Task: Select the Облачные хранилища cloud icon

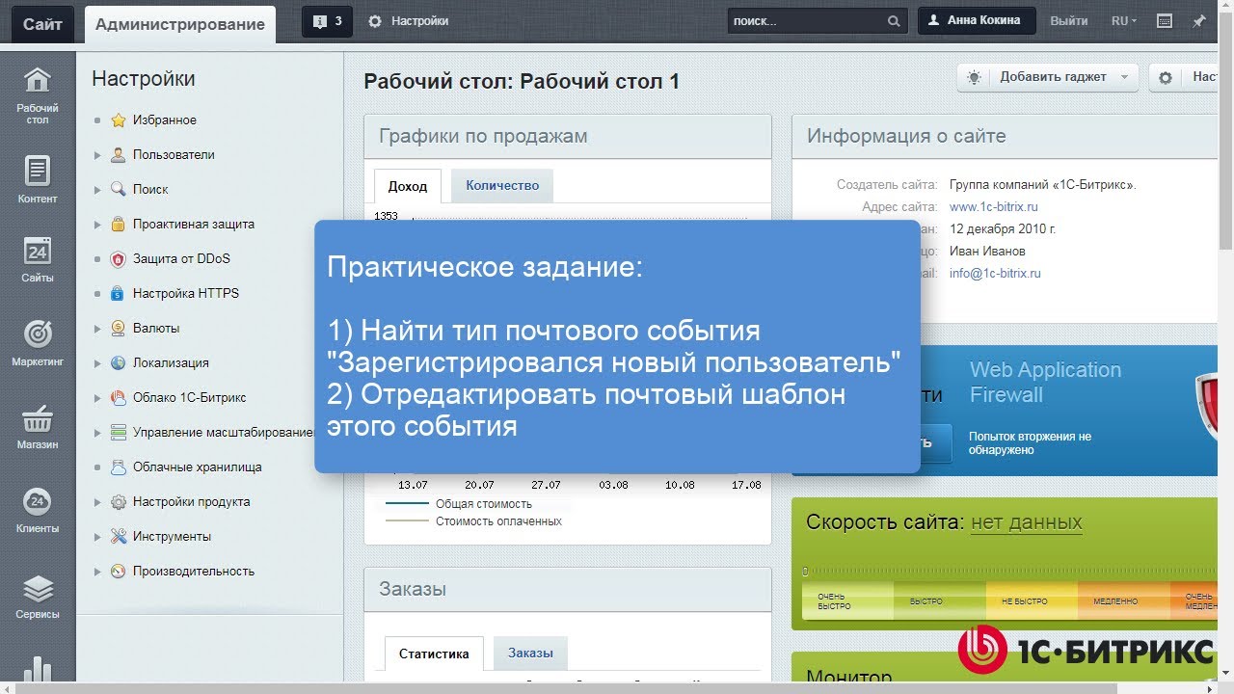Action: pyautogui.click(x=118, y=467)
